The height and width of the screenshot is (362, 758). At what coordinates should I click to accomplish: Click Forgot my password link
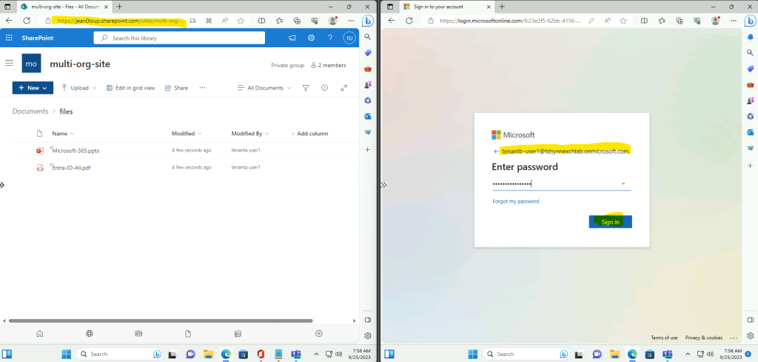point(515,201)
